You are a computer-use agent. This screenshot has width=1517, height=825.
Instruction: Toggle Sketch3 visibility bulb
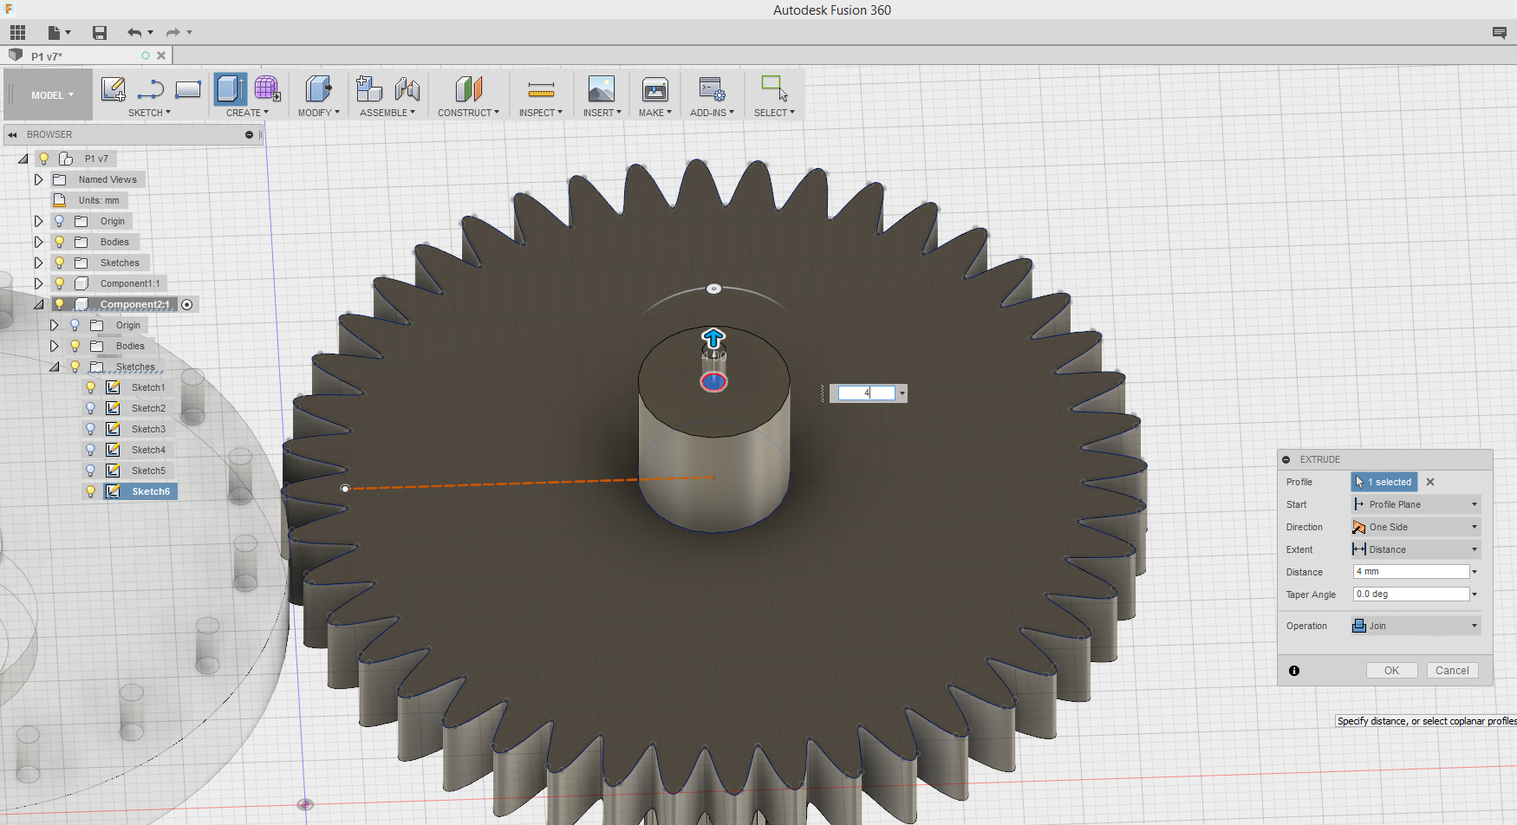tap(90, 430)
